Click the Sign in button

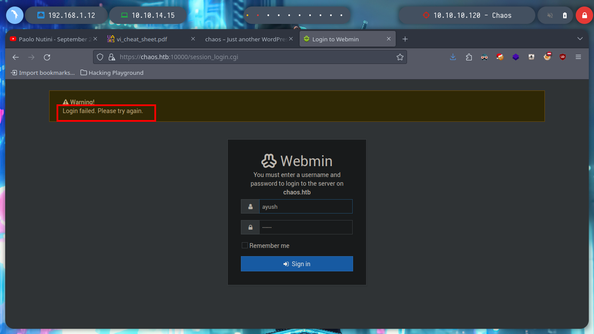pyautogui.click(x=297, y=264)
